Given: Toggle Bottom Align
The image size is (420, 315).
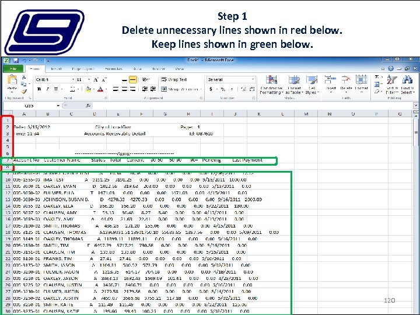Looking at the screenshot, I should click(124, 79).
